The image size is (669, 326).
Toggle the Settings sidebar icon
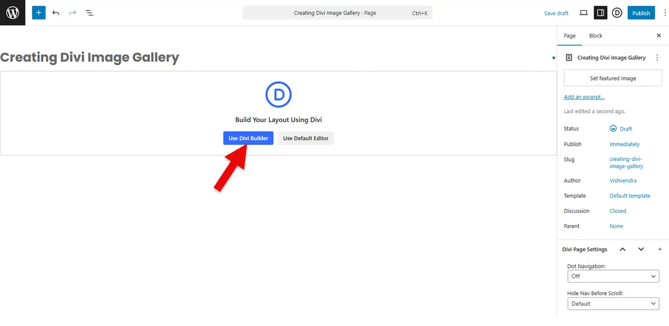(600, 13)
